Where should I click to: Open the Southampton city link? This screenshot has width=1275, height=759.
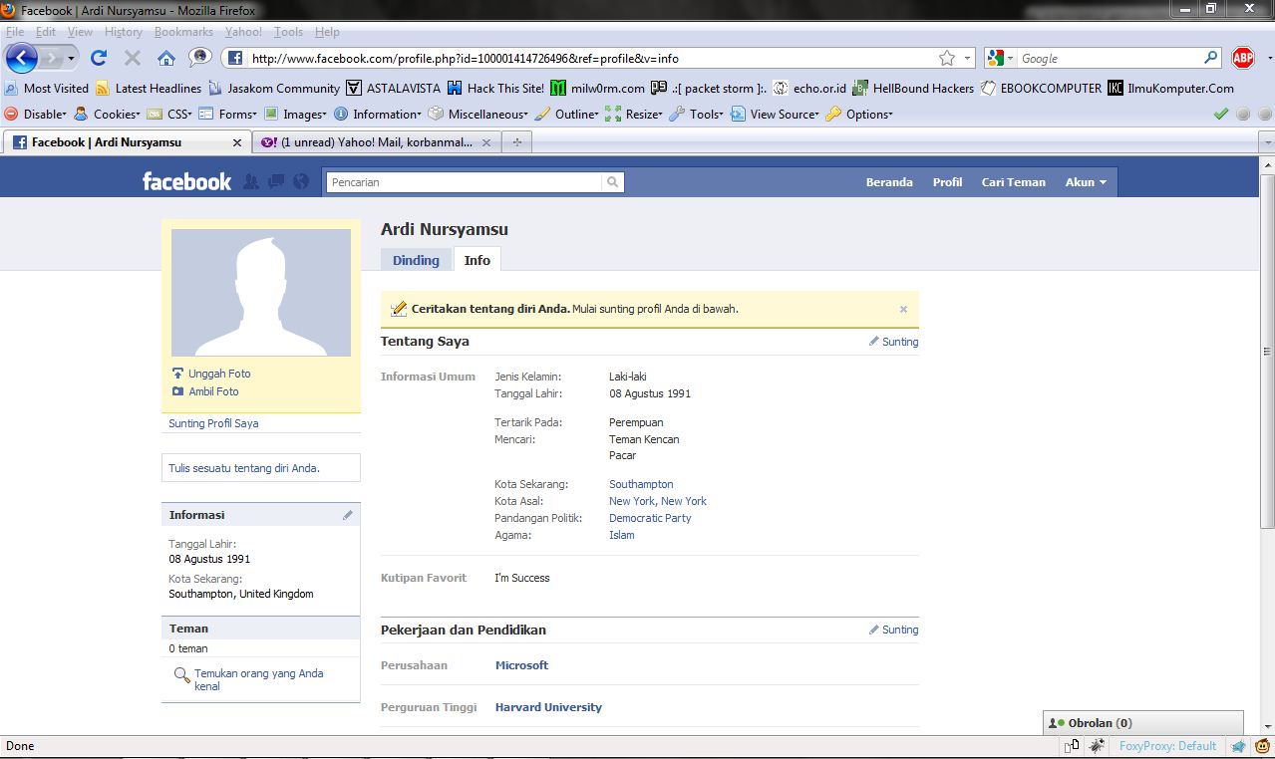641,484
